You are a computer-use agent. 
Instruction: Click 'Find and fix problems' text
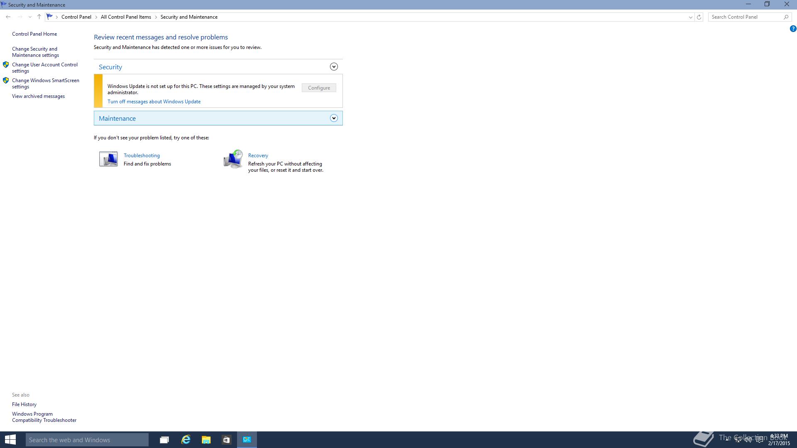pos(147,164)
